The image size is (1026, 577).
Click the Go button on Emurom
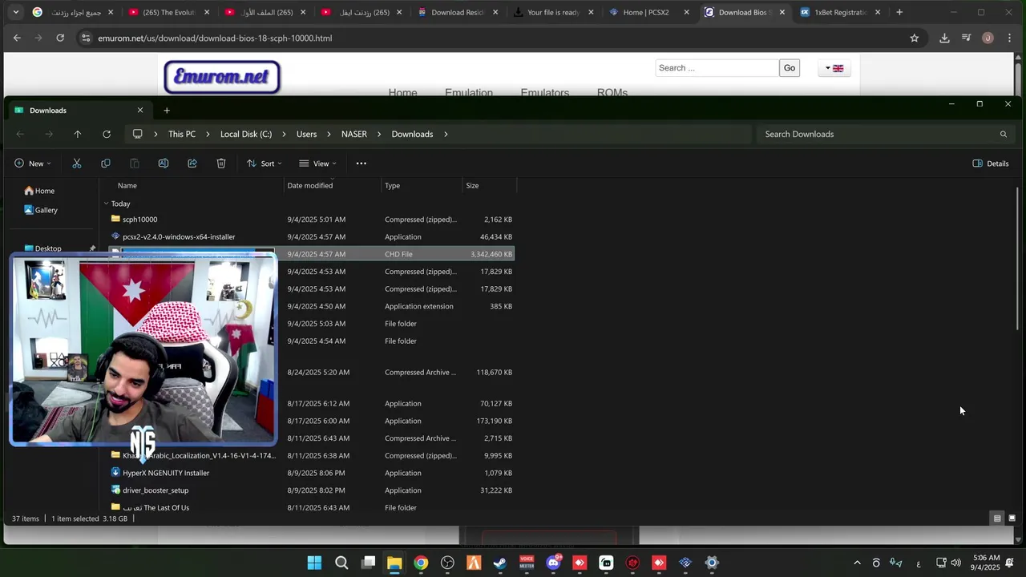tap(790, 68)
